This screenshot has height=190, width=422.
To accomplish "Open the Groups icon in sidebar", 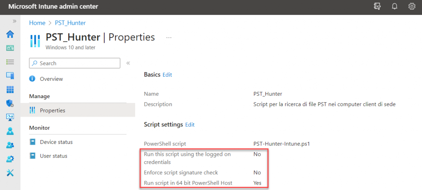I will (10, 145).
